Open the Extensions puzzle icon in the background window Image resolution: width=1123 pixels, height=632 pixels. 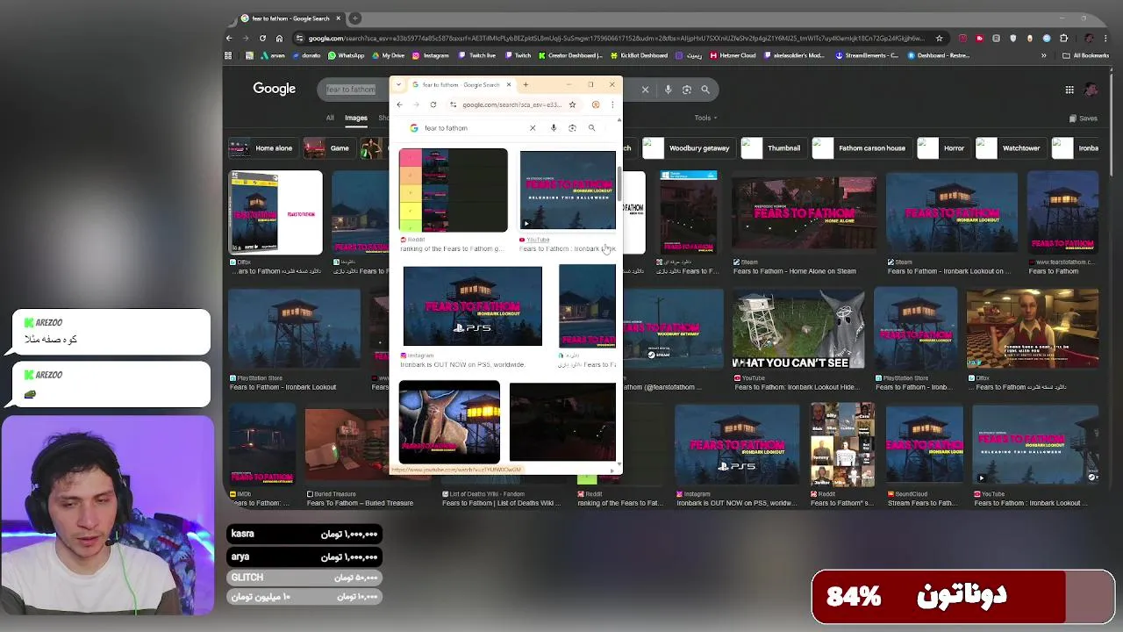point(1063,38)
